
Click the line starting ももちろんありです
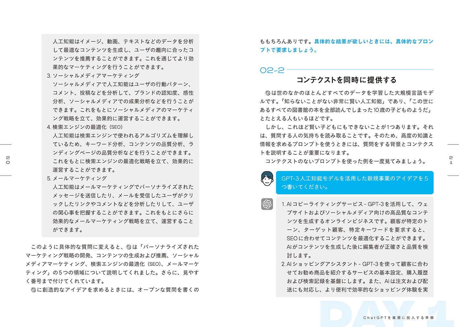point(347,41)
